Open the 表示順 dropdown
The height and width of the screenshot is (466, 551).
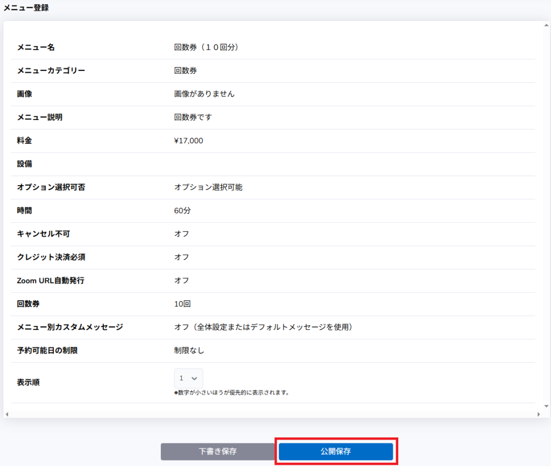pyautogui.click(x=188, y=378)
